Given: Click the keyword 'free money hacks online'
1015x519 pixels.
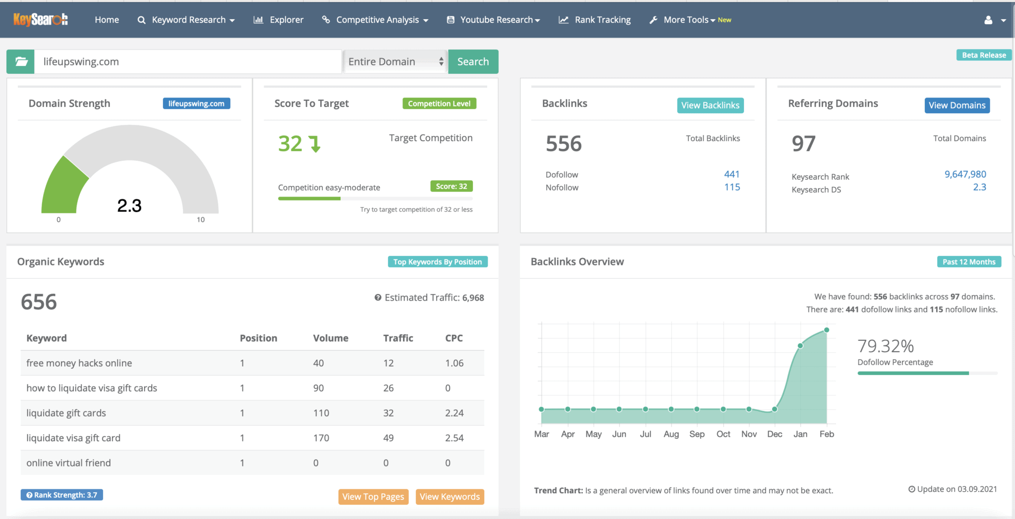Looking at the screenshot, I should click(x=79, y=363).
